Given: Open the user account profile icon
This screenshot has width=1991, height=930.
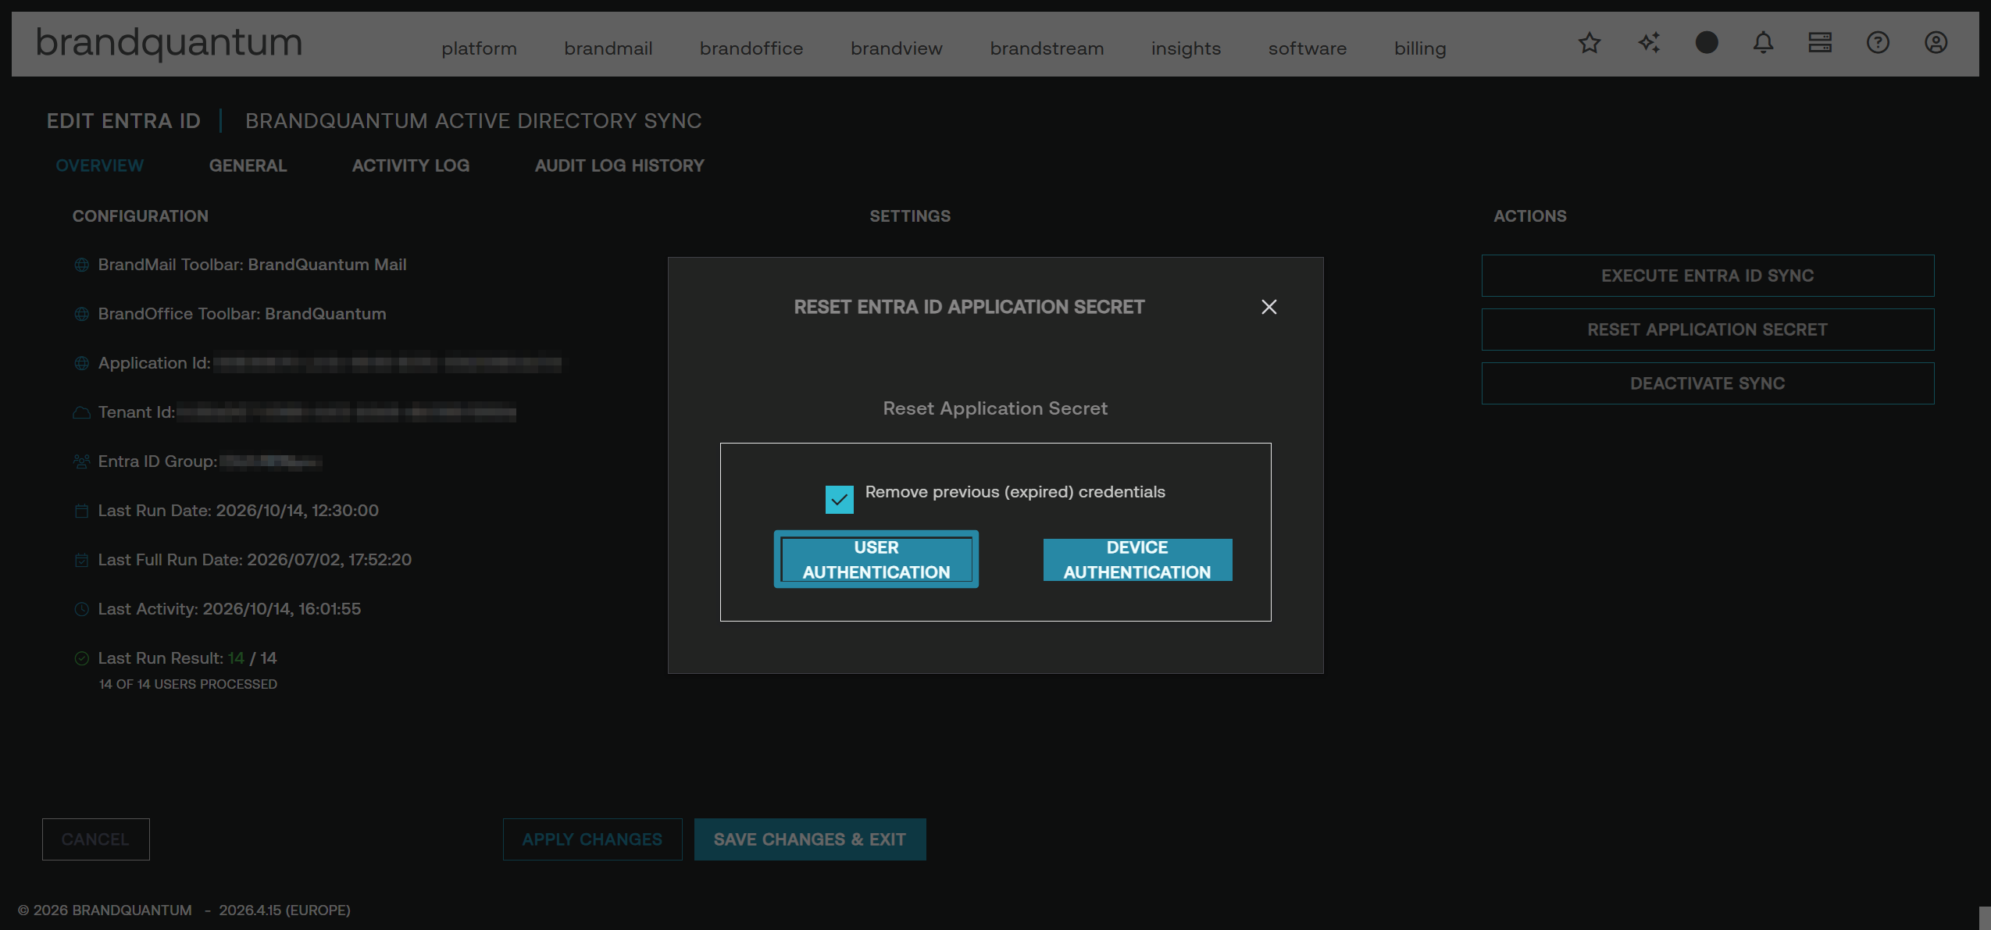Looking at the screenshot, I should tap(1936, 42).
